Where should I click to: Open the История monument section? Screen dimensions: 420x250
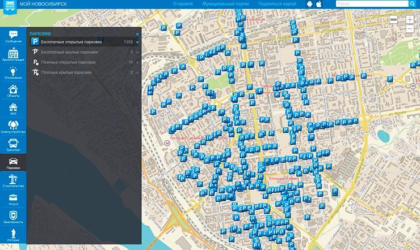[x=13, y=235]
